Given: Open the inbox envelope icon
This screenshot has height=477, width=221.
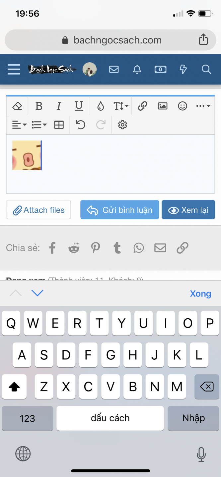Looking at the screenshot, I should pos(114,69).
